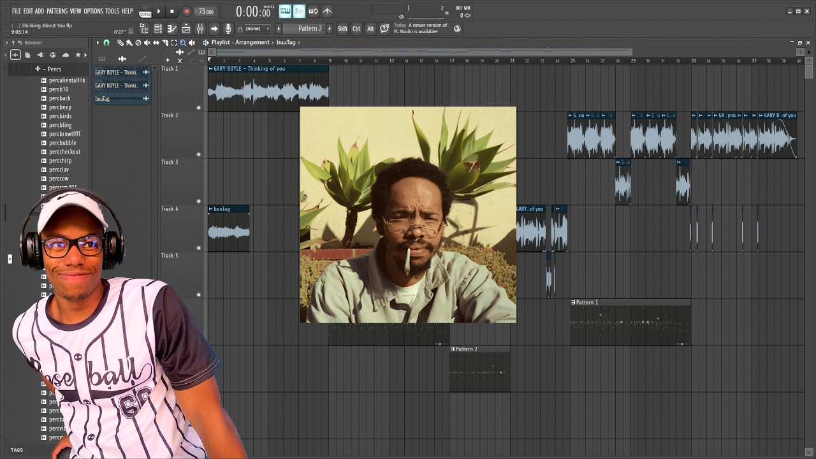Open the ADD menu
Image resolution: width=816 pixels, height=459 pixels.
(40, 11)
